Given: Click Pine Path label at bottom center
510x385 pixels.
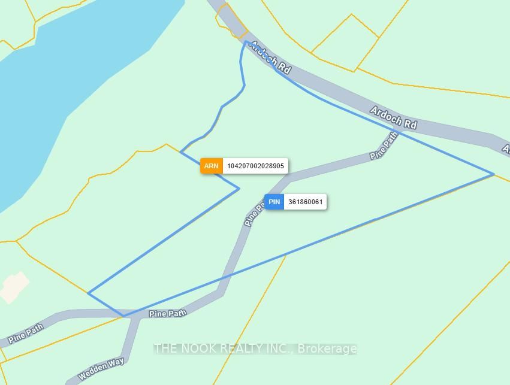Looking at the screenshot, I should tap(168, 314).
